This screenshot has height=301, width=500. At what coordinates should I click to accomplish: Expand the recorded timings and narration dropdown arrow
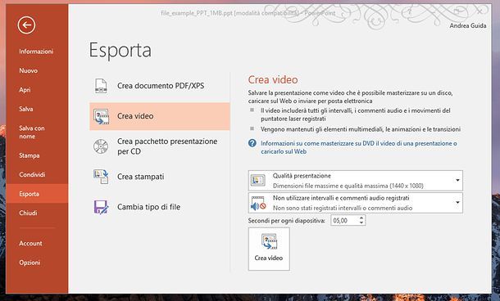[457, 203]
